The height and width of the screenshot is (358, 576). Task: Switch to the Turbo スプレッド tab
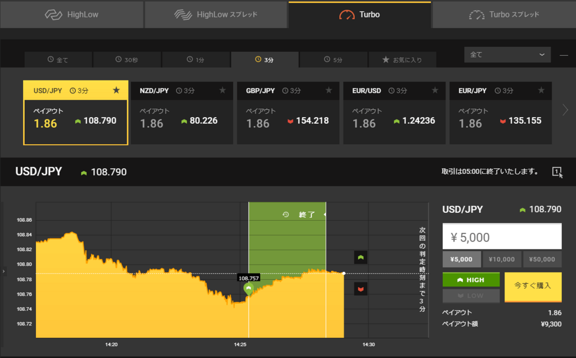coord(503,14)
